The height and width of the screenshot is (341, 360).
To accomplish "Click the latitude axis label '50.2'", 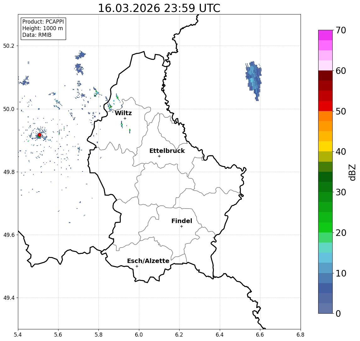I will 8,46.
